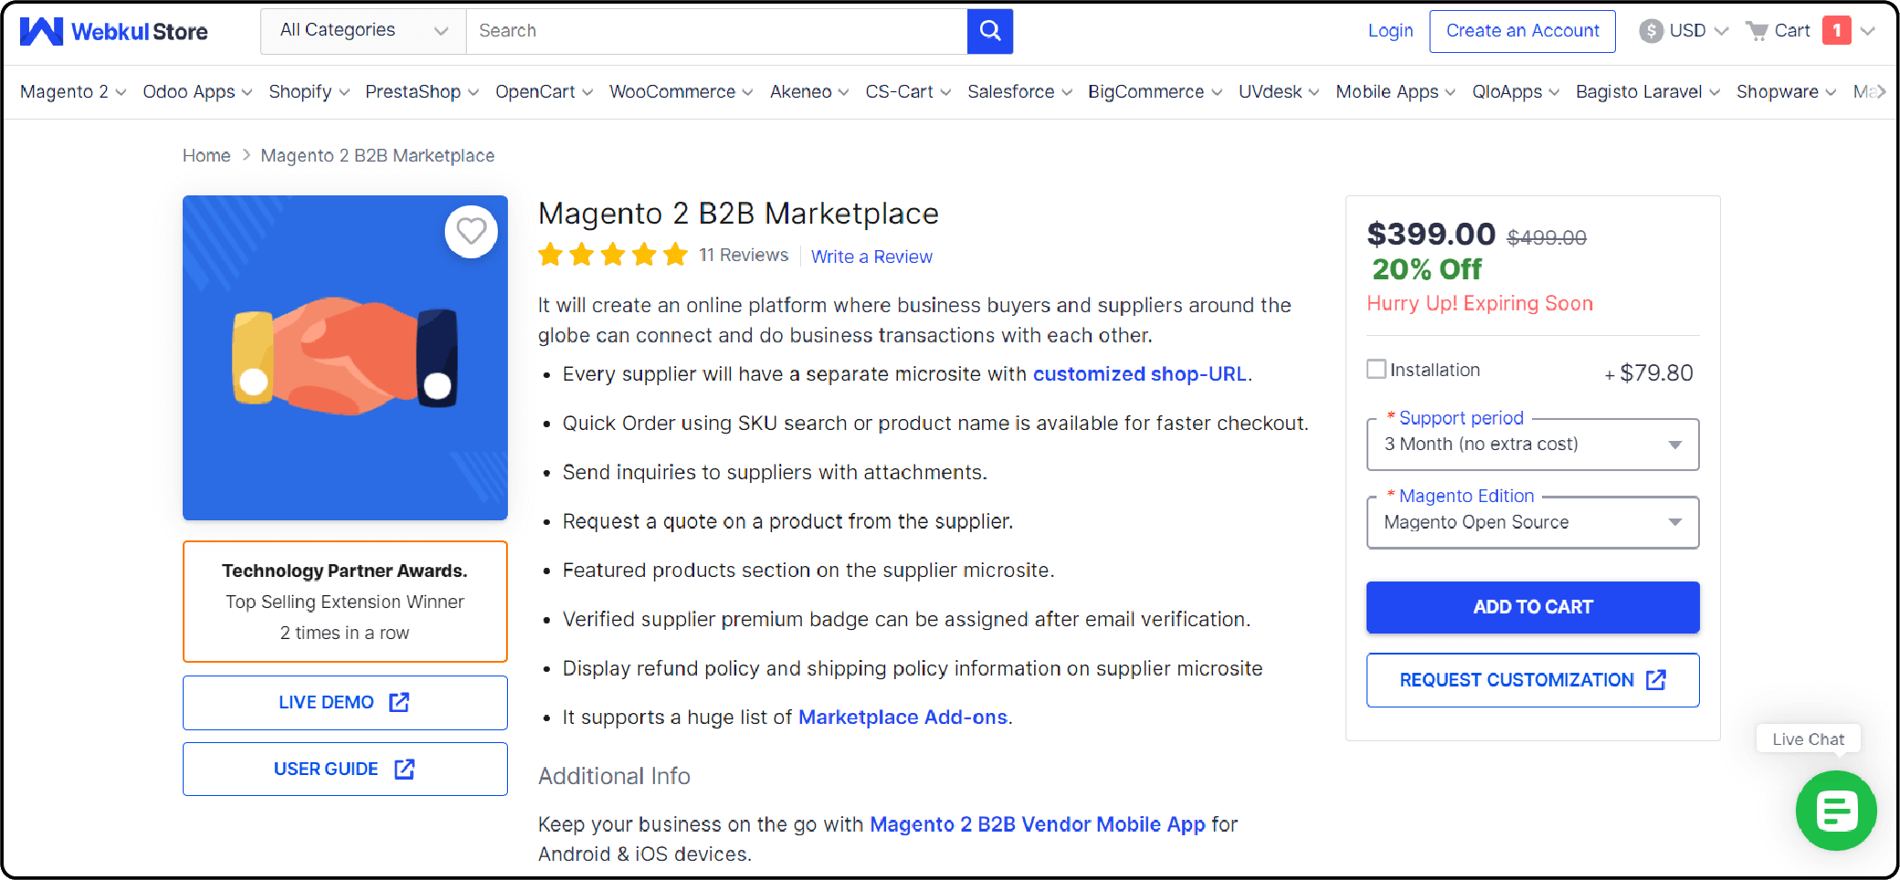Click the USD dollar coin icon
The height and width of the screenshot is (880, 1900).
click(1651, 31)
